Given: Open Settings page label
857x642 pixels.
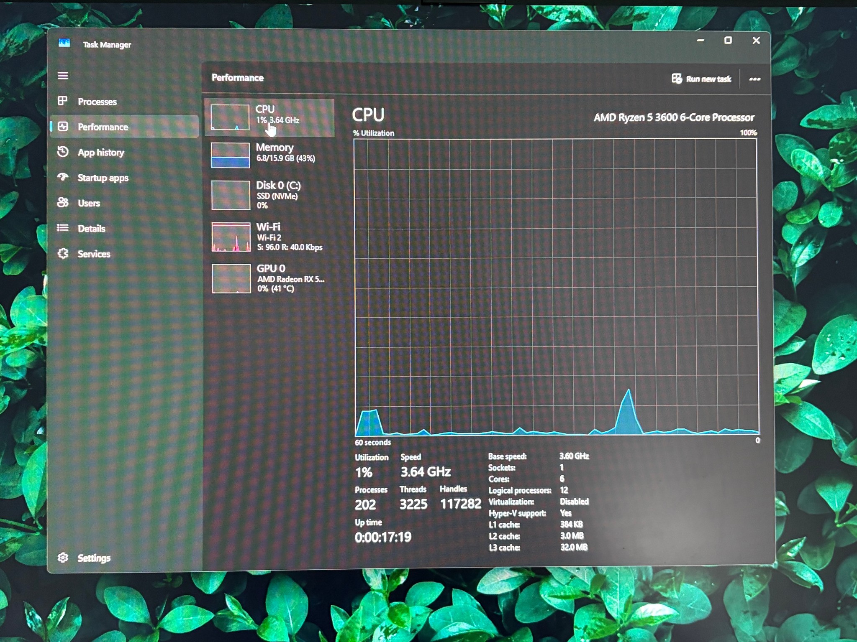Looking at the screenshot, I should coord(94,558).
